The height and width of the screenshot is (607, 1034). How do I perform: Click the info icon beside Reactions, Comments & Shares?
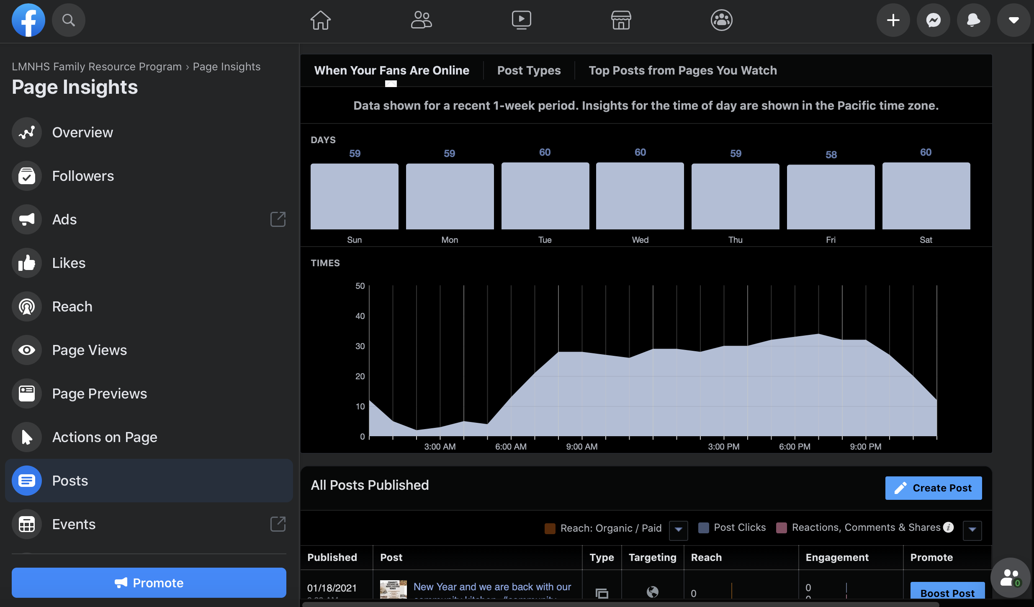[949, 527]
